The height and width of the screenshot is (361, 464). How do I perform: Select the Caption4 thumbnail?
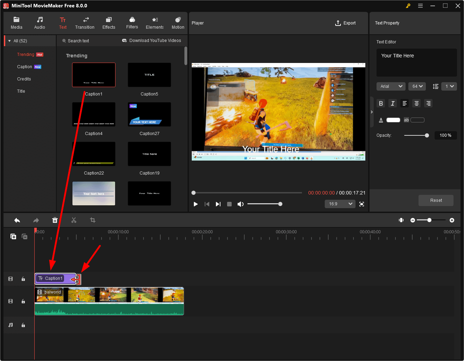click(94, 114)
